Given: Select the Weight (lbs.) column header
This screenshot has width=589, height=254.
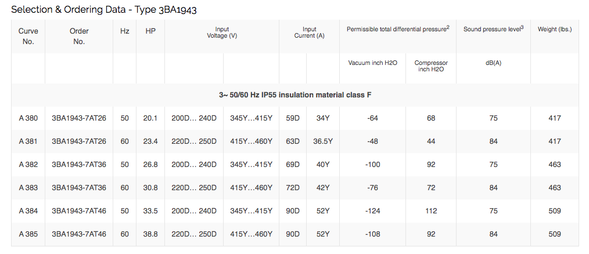Looking at the screenshot, I should pos(554,29).
